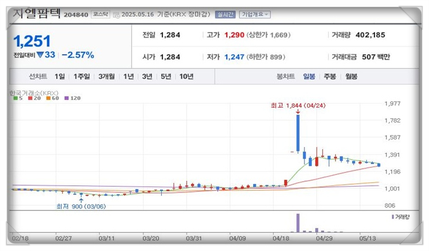
Task: Click the purple 120-day moving average swatch
Action: (66, 98)
